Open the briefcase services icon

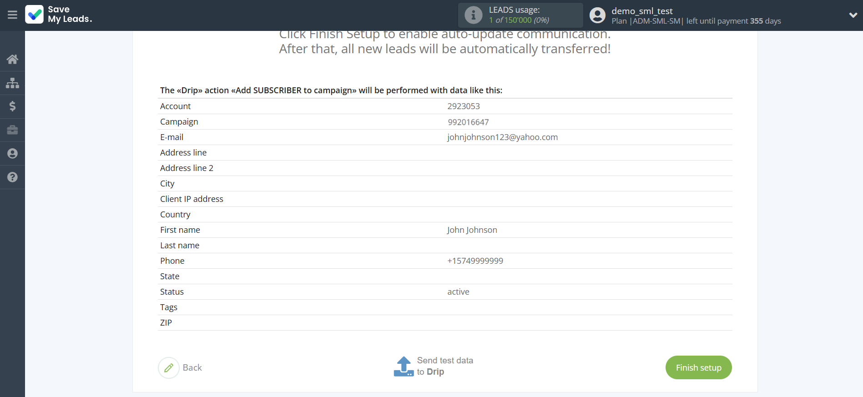12,130
